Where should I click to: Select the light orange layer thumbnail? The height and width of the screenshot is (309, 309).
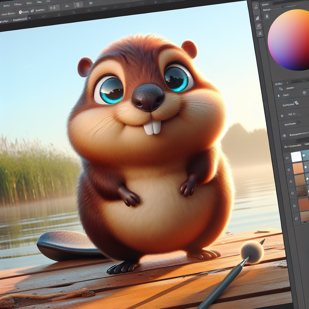point(298,168)
